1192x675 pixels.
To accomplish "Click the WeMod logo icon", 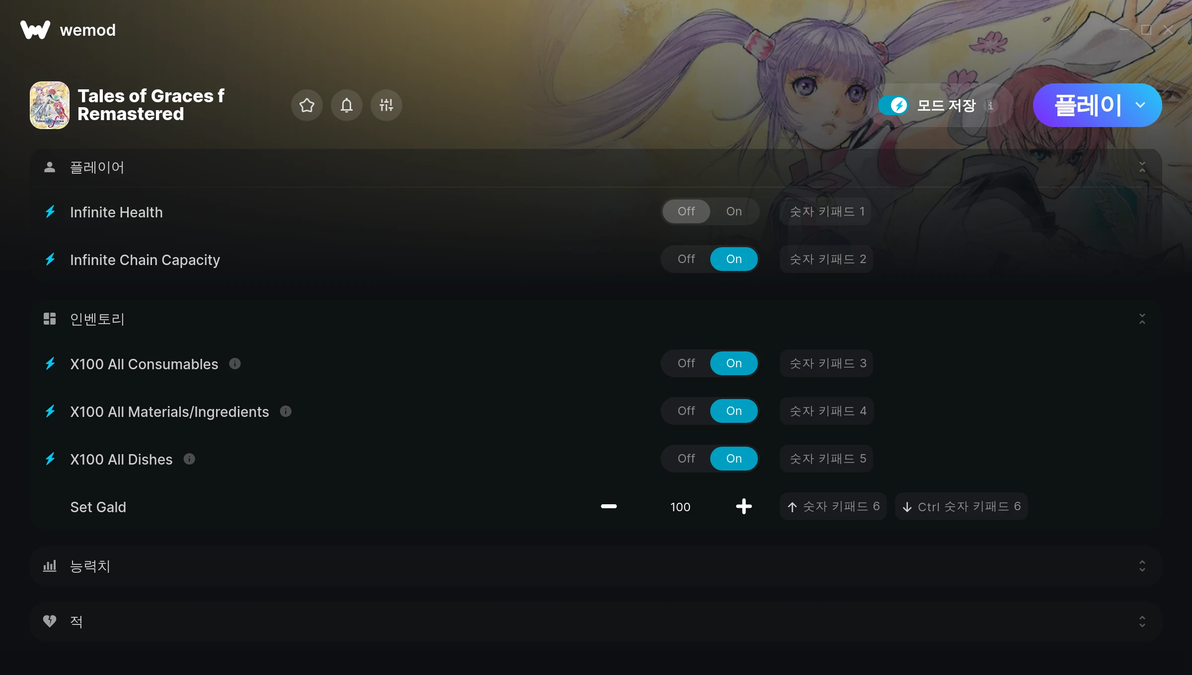I will [35, 30].
